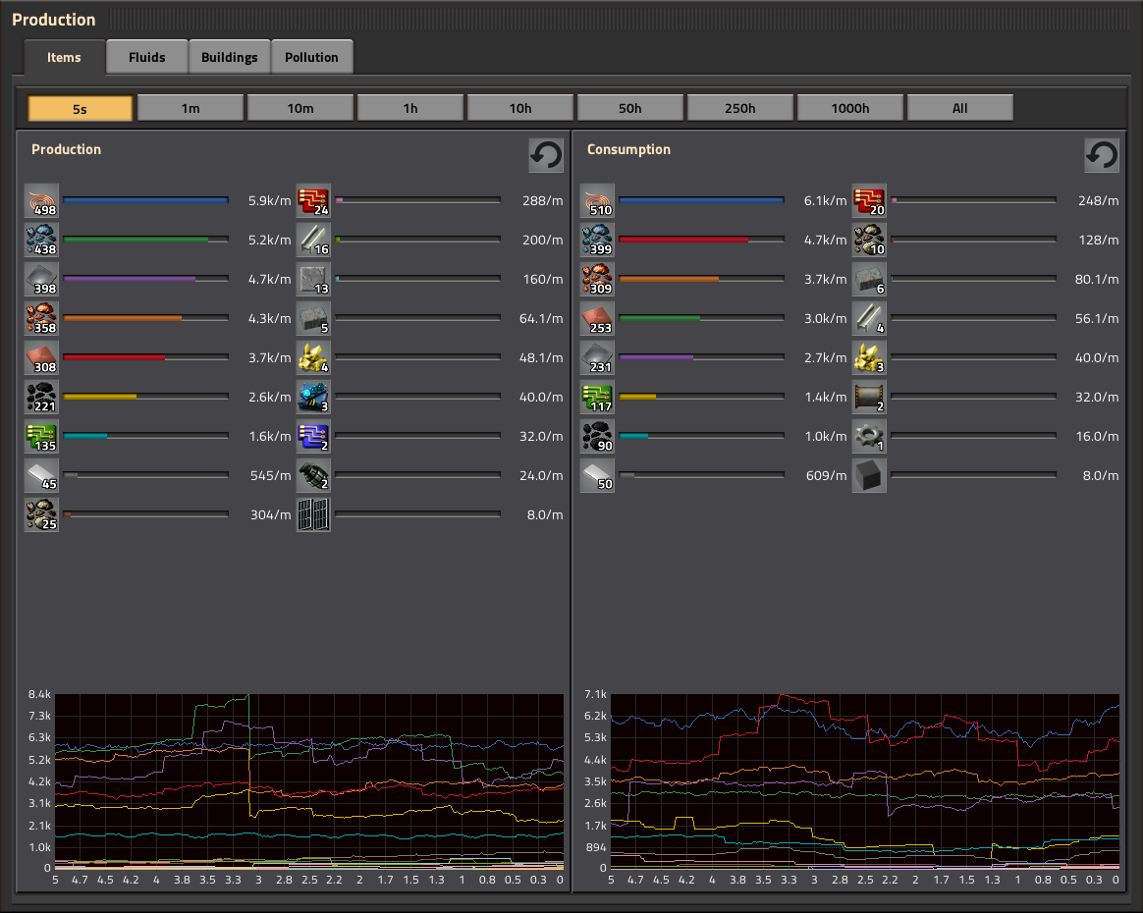Set time range to 1m

pyautogui.click(x=190, y=108)
